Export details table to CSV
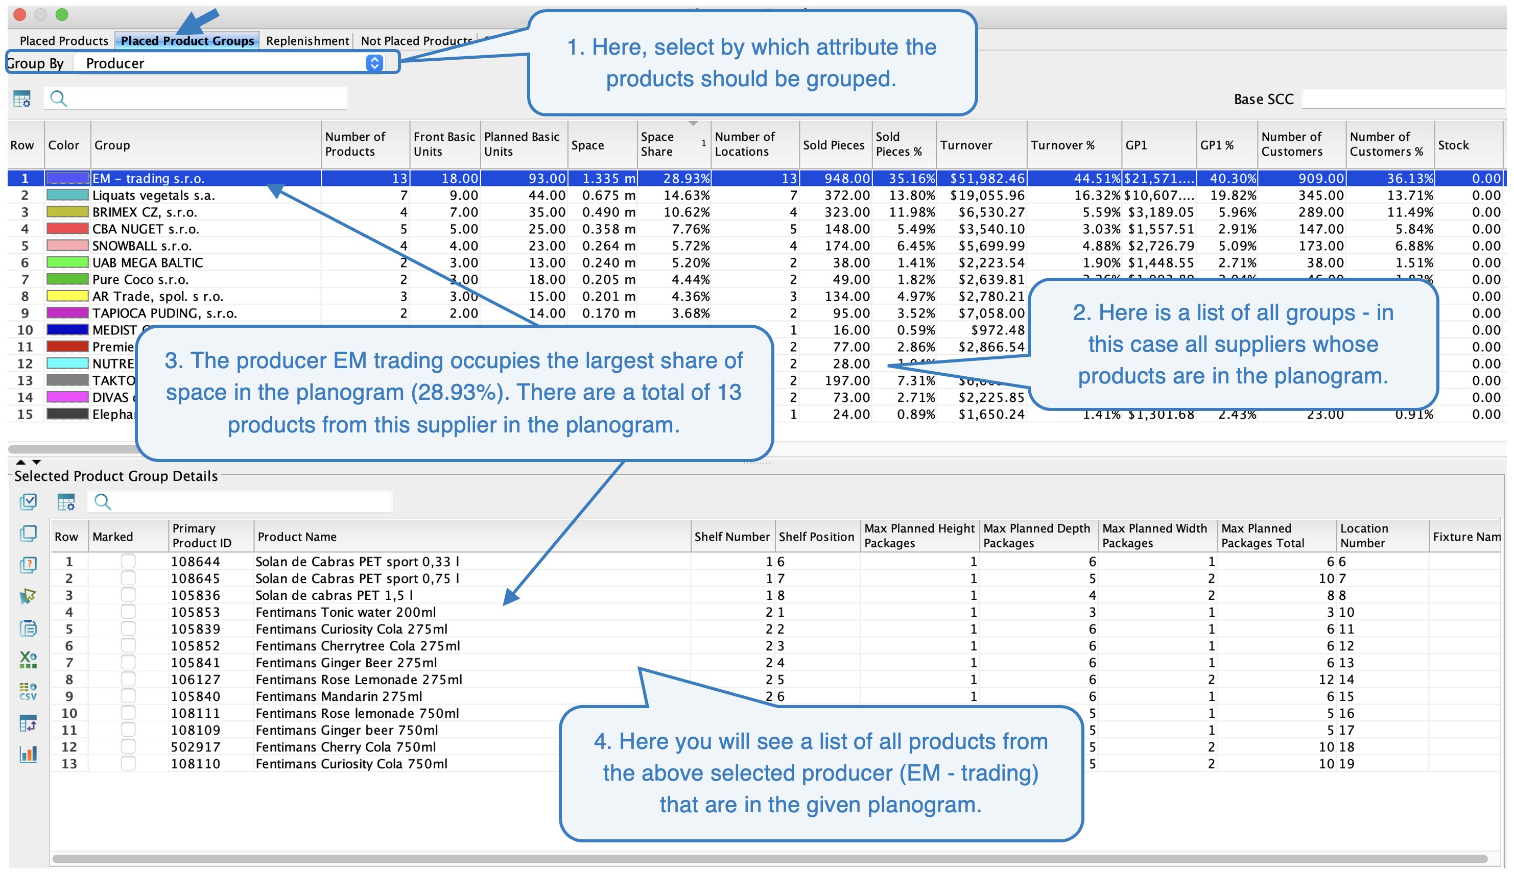1514x872 pixels. point(28,692)
